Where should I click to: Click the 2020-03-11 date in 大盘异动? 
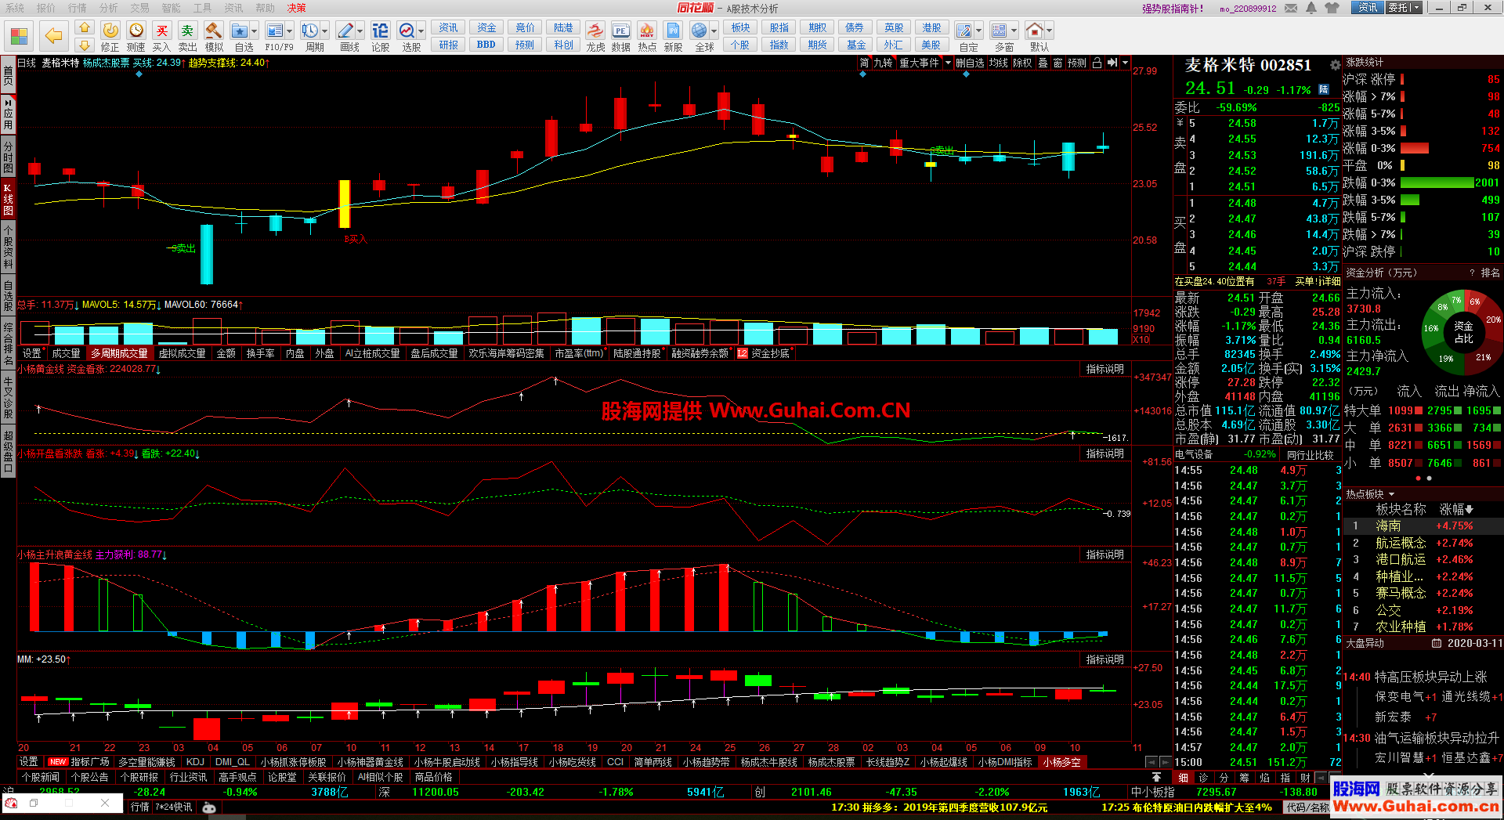(x=1474, y=643)
